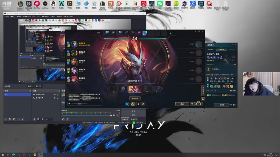Show previous skin with left carousel arrow

pyautogui.click(x=107, y=89)
